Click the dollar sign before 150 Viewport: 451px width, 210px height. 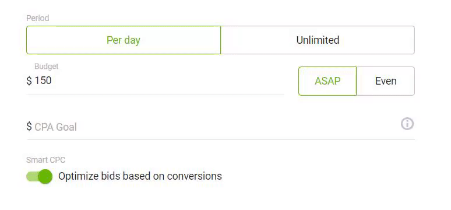coord(29,81)
